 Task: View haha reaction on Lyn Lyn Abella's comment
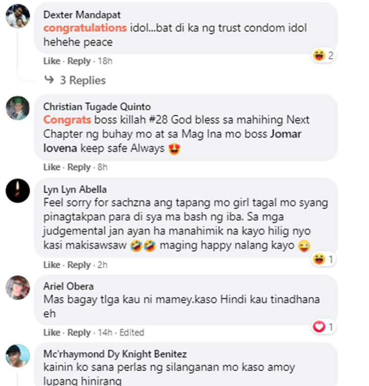(323, 259)
